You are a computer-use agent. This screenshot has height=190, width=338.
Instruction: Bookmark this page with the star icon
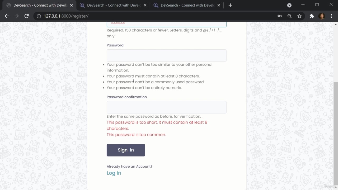299,16
